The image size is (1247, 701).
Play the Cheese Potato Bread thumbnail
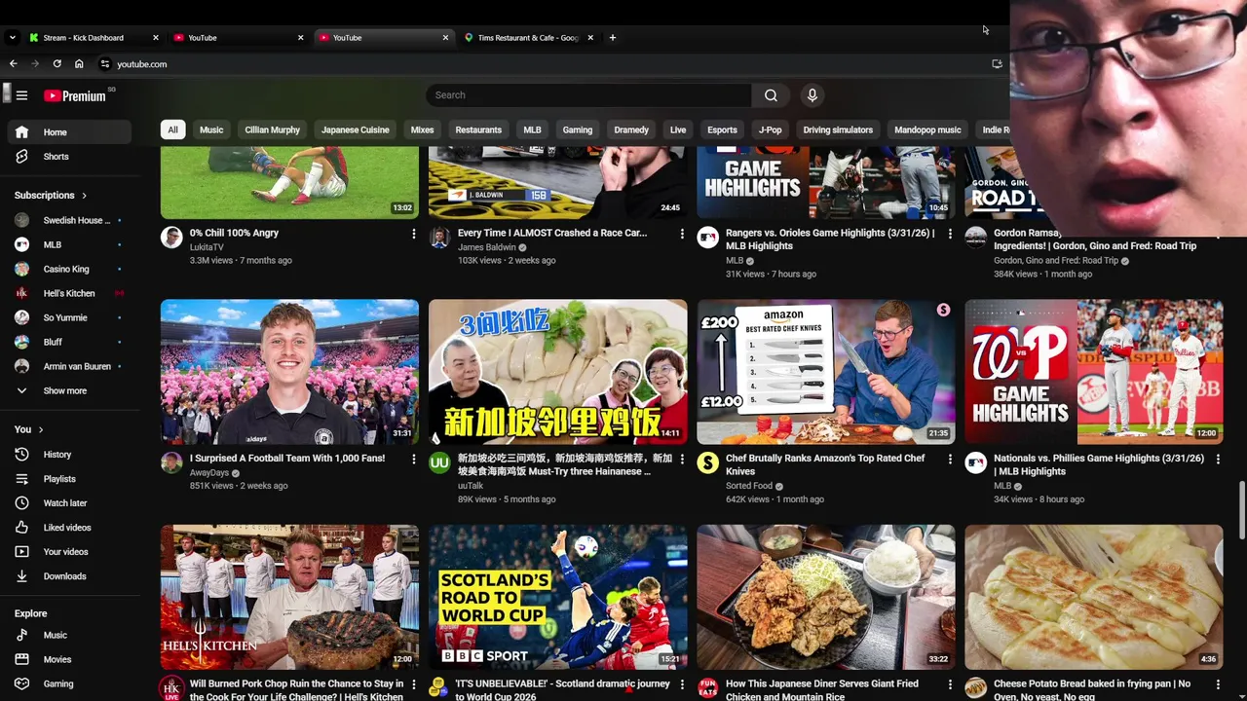pyautogui.click(x=1094, y=597)
